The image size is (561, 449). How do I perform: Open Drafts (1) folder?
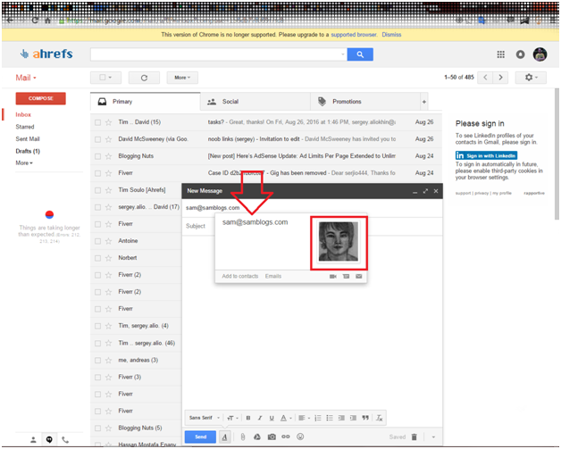point(28,151)
